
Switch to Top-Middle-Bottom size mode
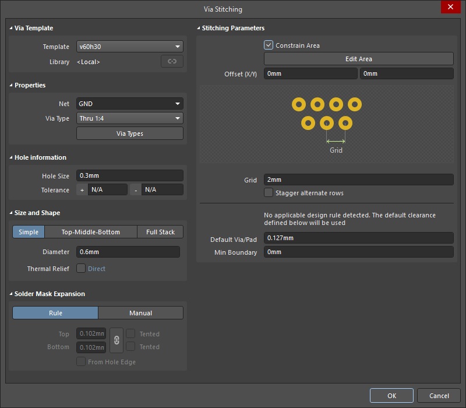click(x=91, y=232)
